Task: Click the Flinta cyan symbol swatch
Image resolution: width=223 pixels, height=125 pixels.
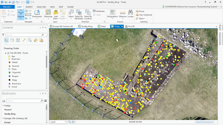Action: [9, 69]
